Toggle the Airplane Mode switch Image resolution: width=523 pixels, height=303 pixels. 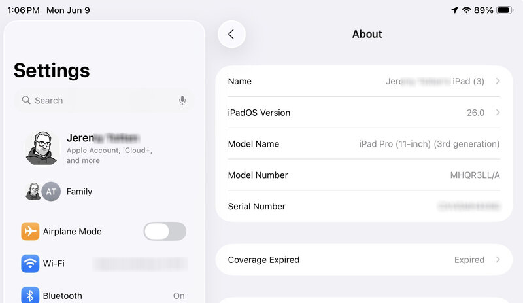[x=165, y=231]
